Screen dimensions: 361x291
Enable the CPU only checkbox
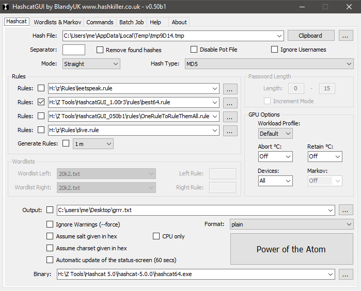pos(156,236)
